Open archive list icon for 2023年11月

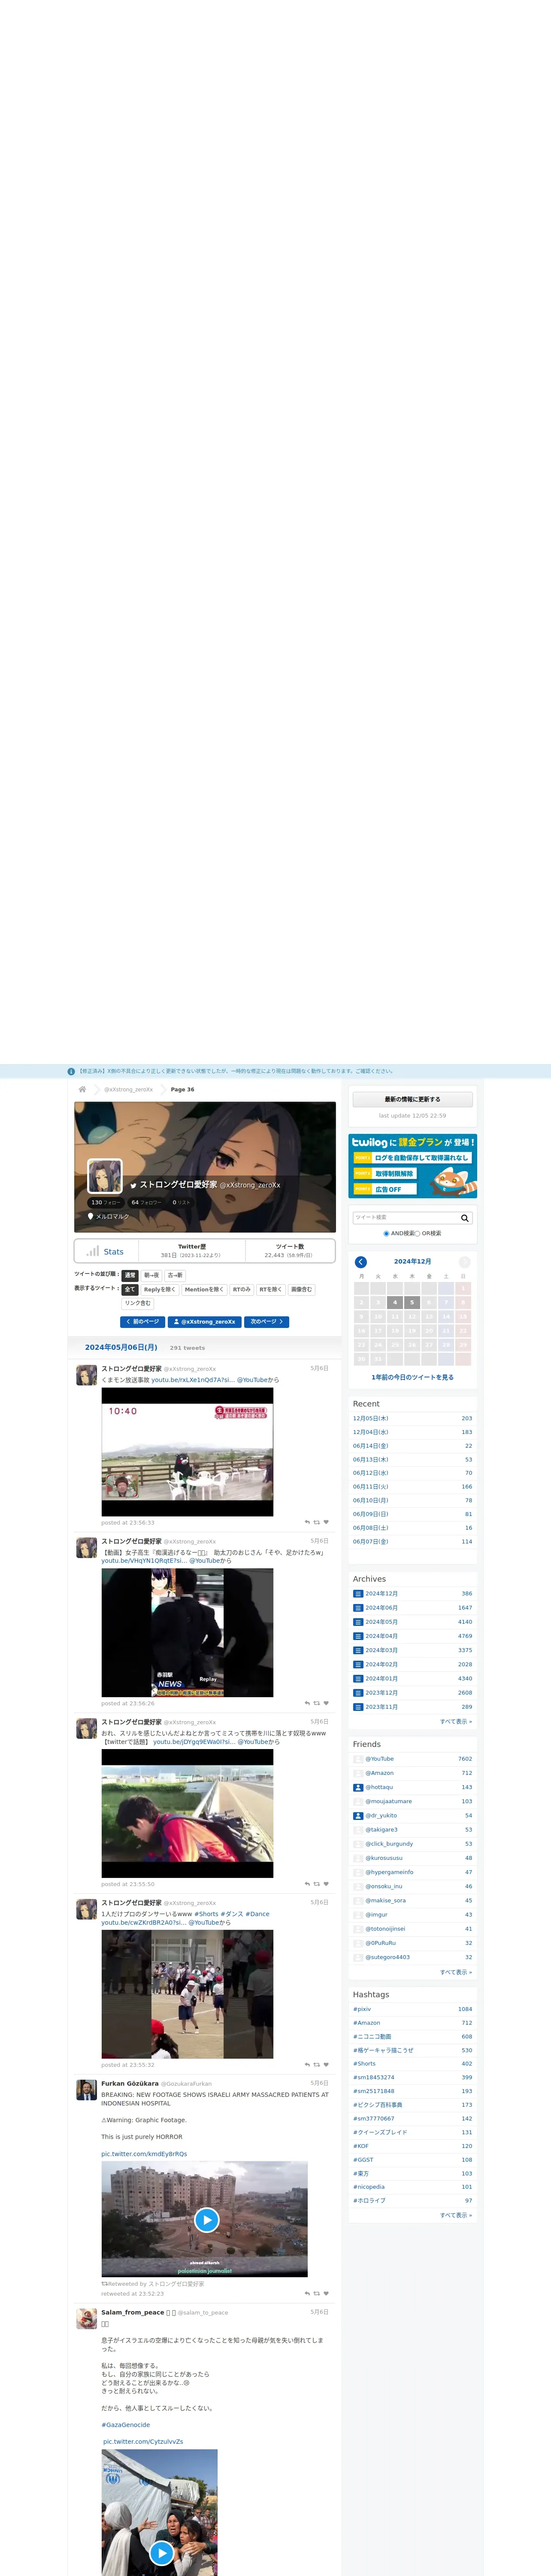(x=358, y=1707)
